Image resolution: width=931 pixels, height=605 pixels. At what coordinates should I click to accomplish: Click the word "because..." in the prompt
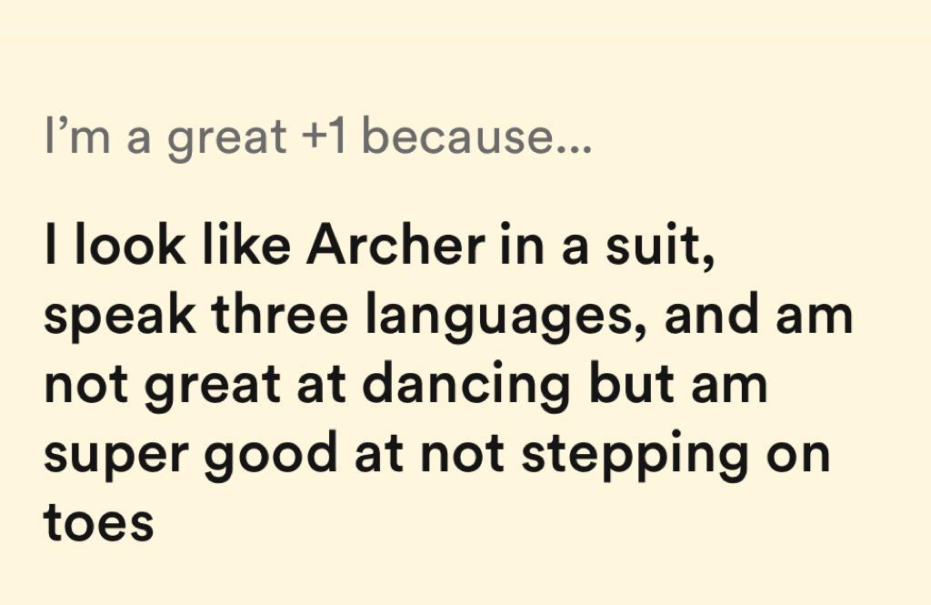click(x=477, y=137)
